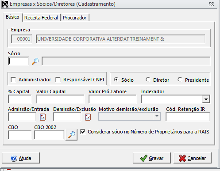The width and height of the screenshot is (220, 171).
Task: Click into the Cód. Retenção IR field
Action: (188, 117)
